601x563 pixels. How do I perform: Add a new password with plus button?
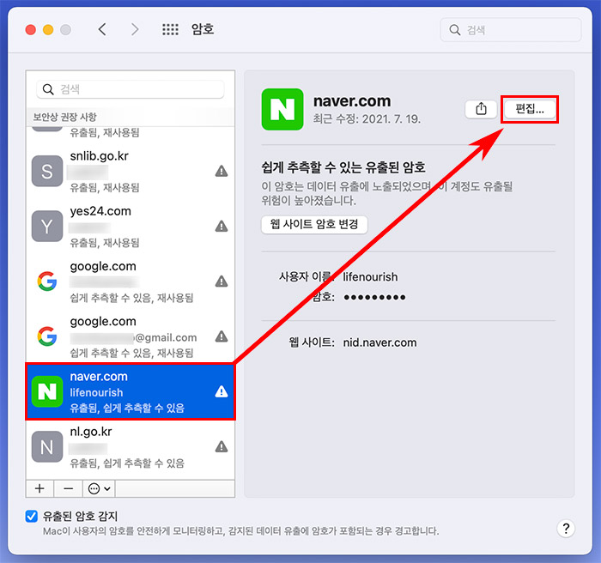click(39, 488)
